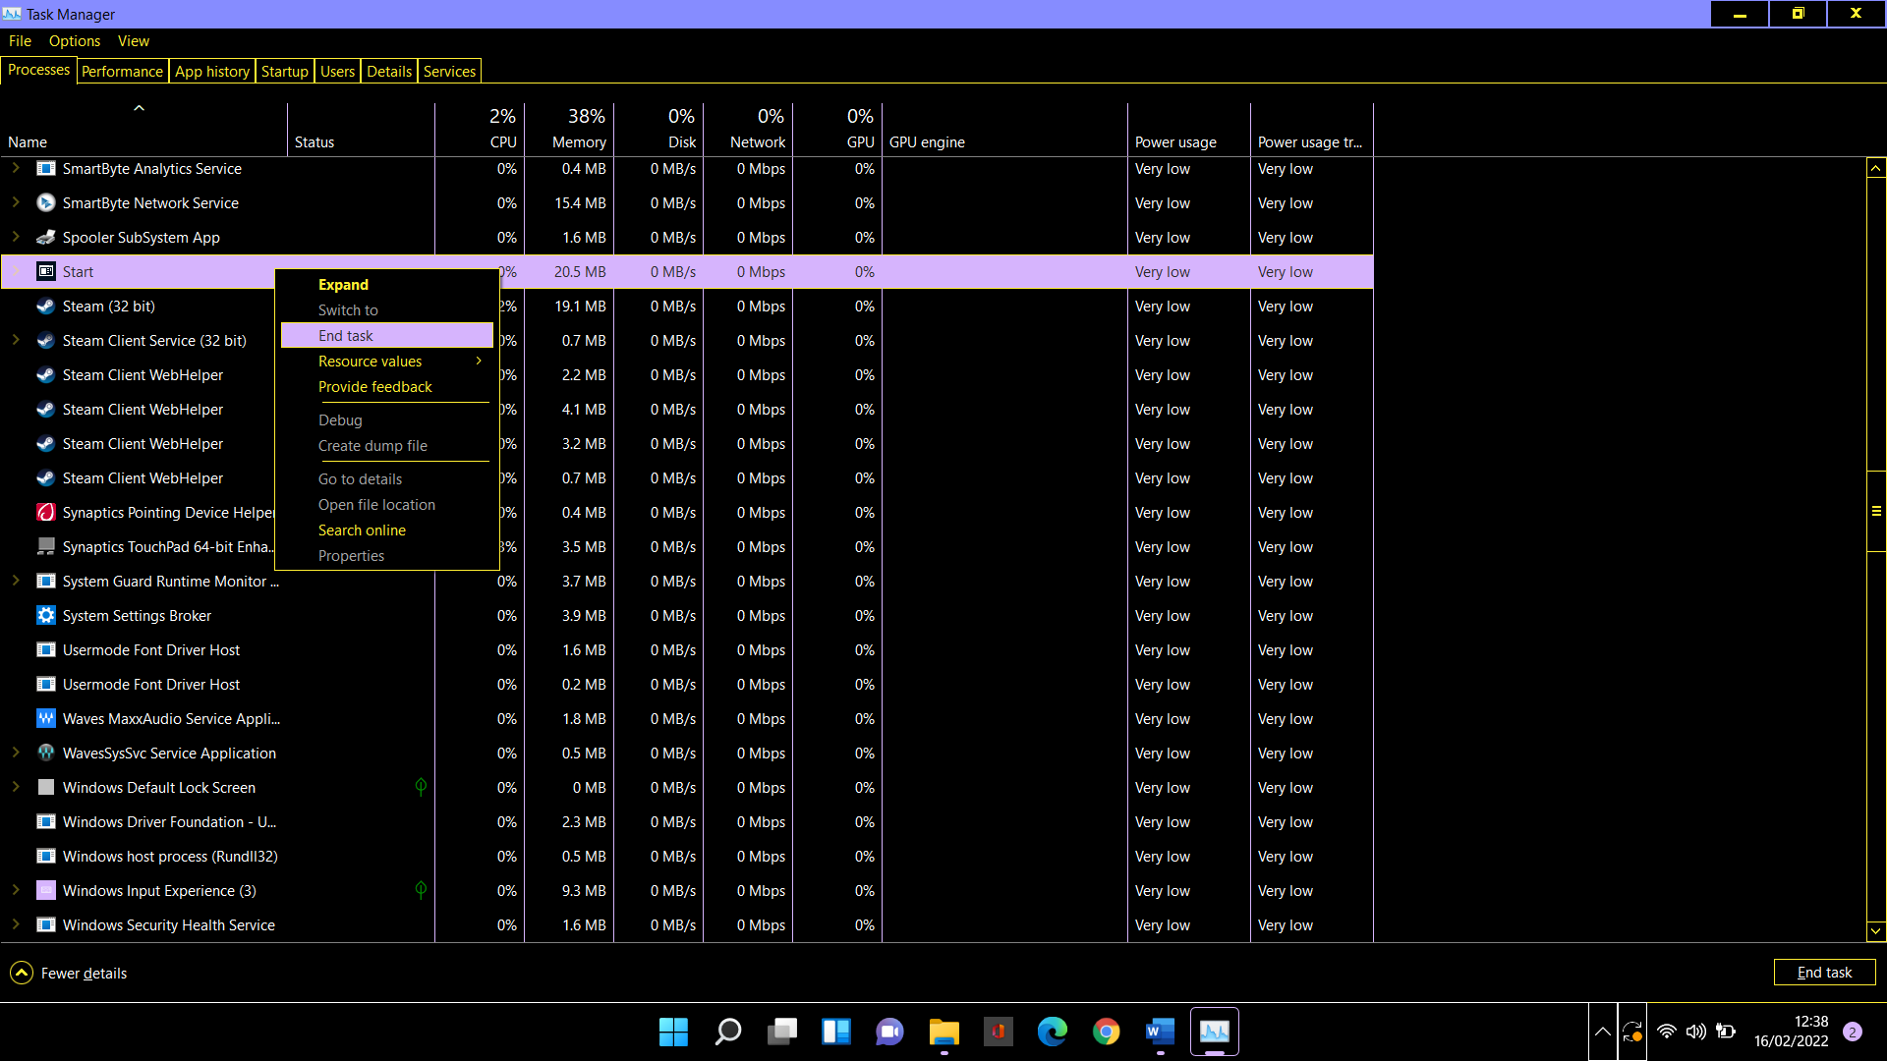Click the Synaptics TouchPad 64-bit icon

(x=45, y=547)
